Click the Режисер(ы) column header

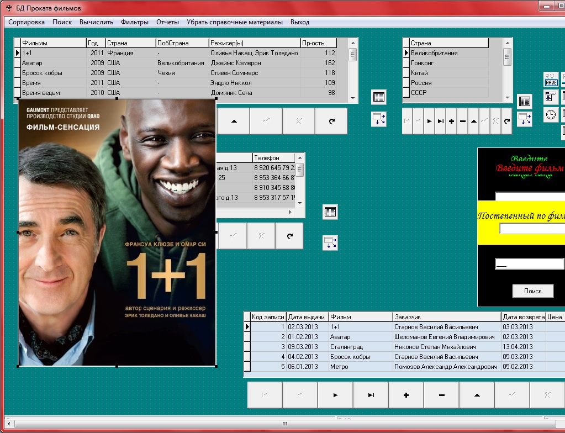point(255,43)
